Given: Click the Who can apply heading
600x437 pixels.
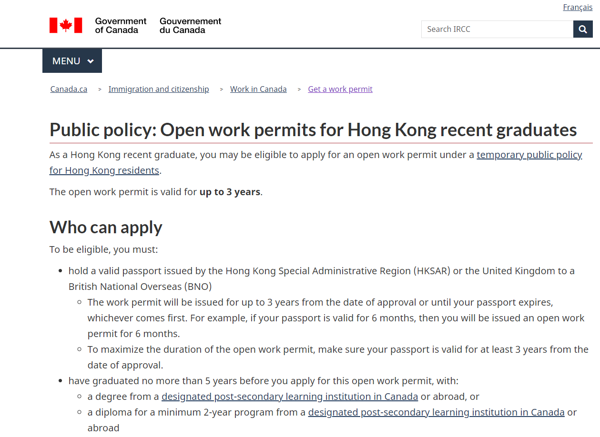Looking at the screenshot, I should tap(106, 227).
